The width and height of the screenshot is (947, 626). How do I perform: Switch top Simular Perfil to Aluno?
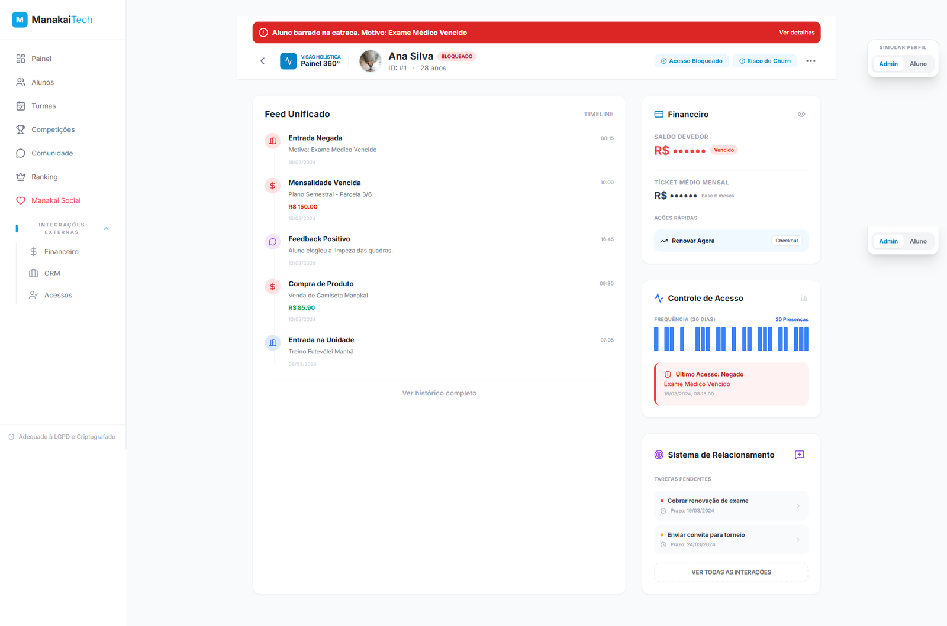(918, 64)
